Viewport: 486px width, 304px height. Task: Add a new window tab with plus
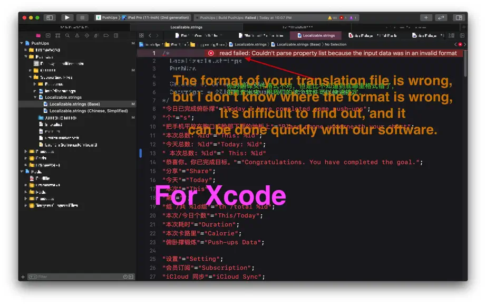pyautogui.click(x=464, y=27)
